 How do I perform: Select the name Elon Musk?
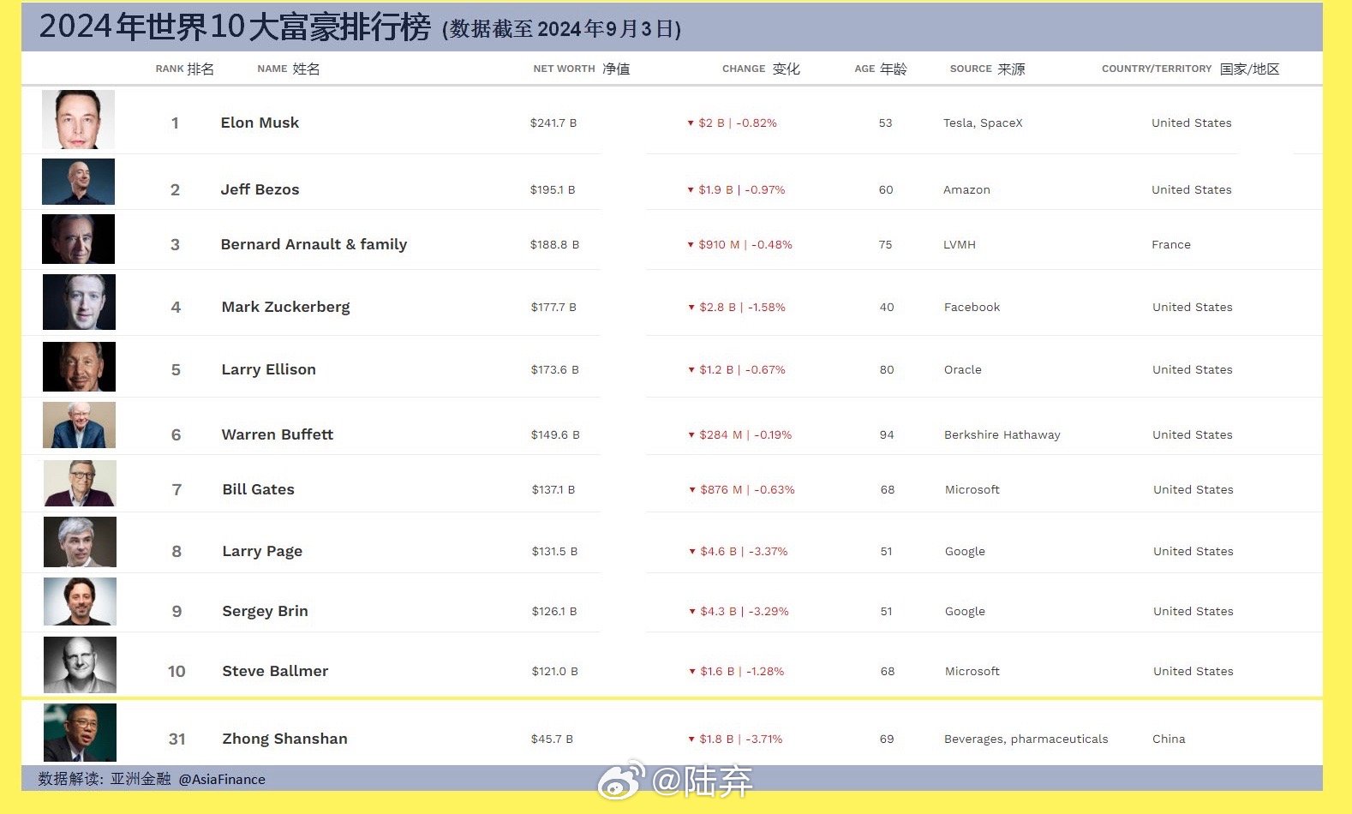click(x=260, y=123)
